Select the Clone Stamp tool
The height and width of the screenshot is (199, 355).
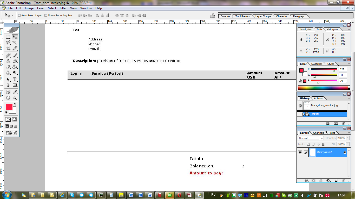tap(8, 61)
